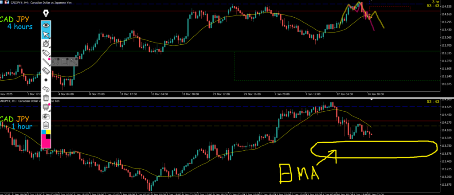
Task: Open the brush size dot selector
Action: pyautogui.click(x=46, y=80)
